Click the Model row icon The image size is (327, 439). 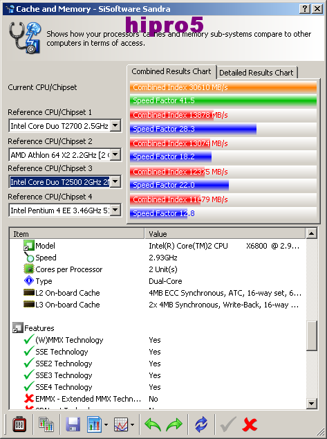tap(29, 245)
